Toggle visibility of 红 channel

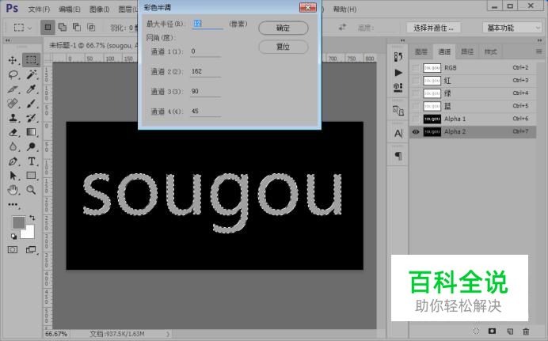tap(416, 81)
